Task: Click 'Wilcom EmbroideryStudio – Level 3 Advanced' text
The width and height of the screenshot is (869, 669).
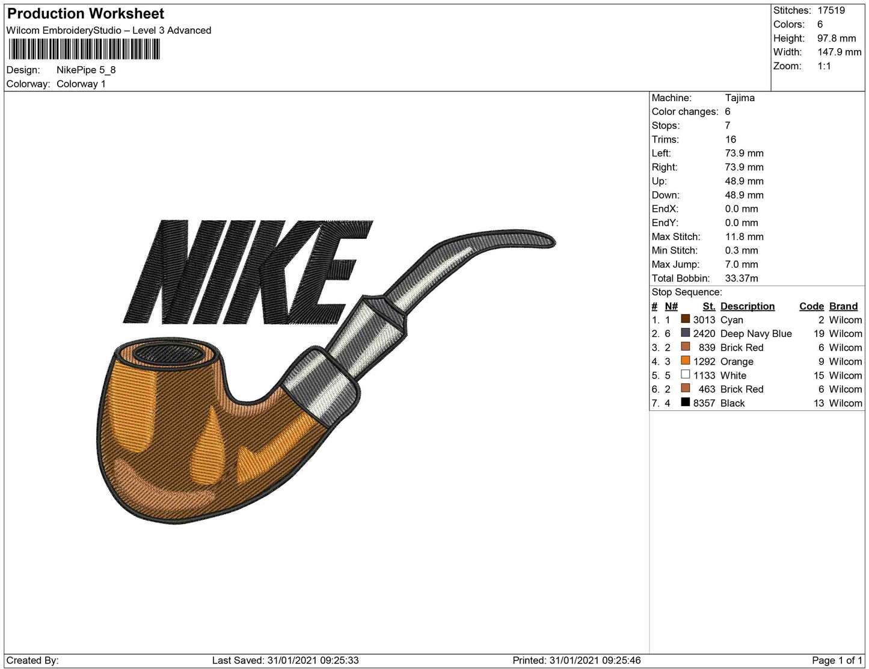Action: click(109, 30)
